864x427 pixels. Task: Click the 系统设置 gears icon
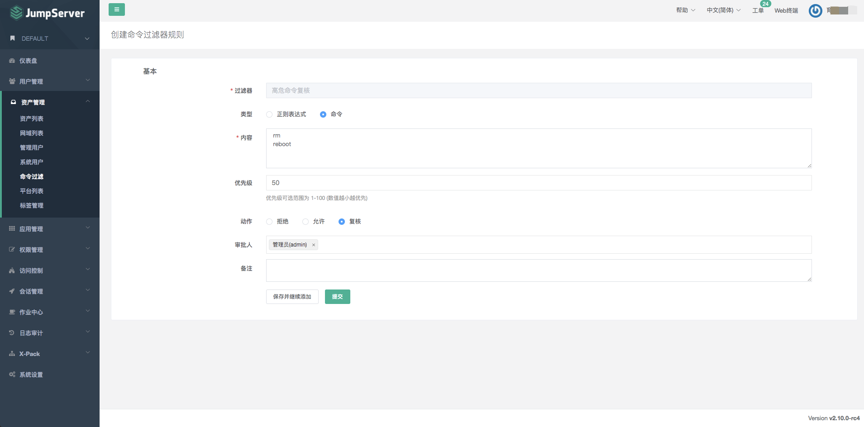point(12,375)
